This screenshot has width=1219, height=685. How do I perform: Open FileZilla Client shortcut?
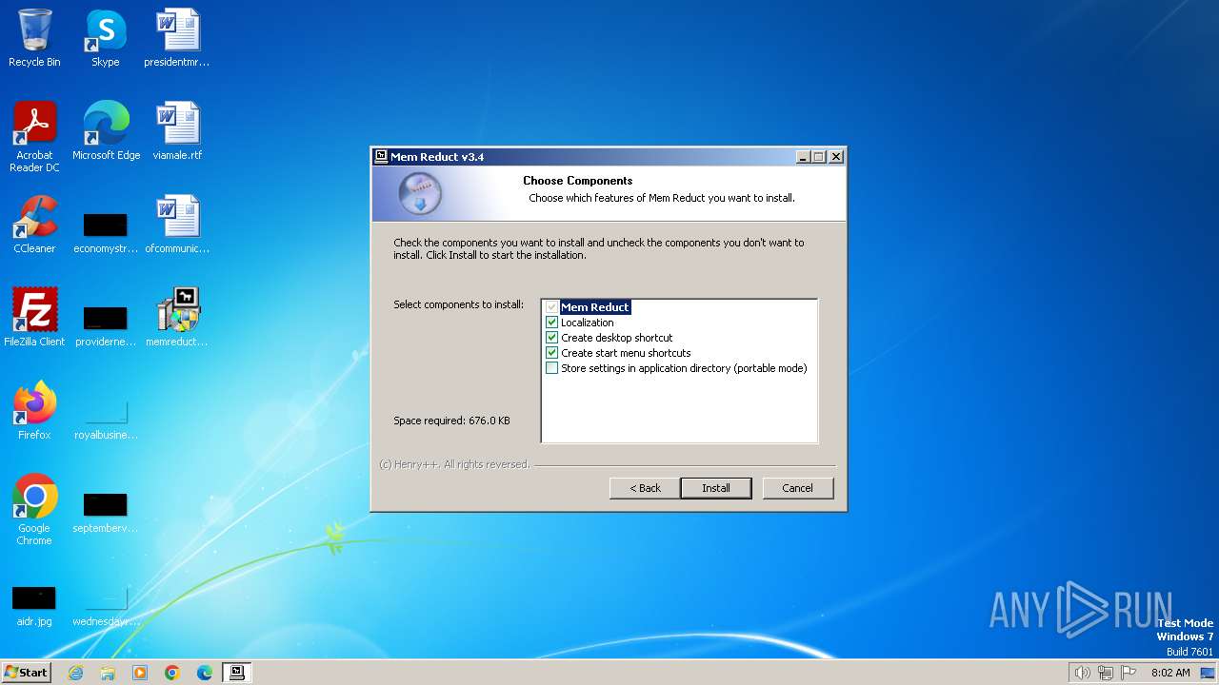34,318
